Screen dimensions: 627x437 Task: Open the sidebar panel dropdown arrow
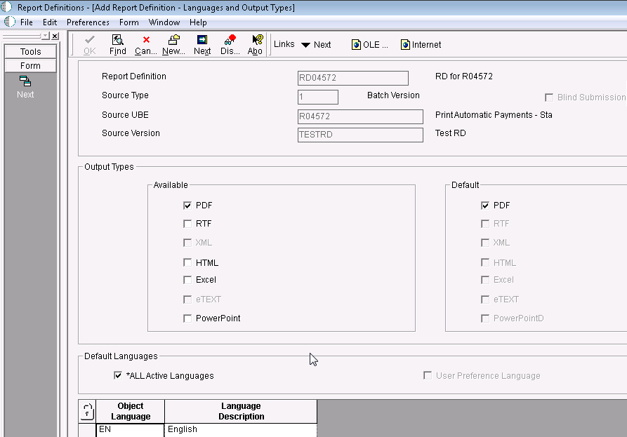(46, 36)
